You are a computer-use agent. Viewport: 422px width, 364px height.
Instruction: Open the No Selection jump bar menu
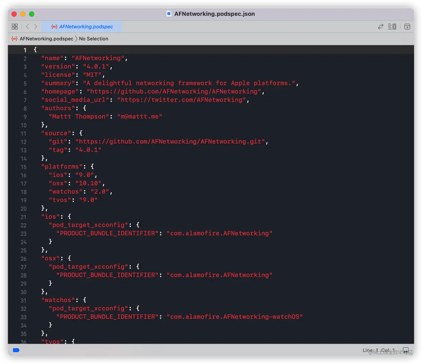(x=93, y=39)
